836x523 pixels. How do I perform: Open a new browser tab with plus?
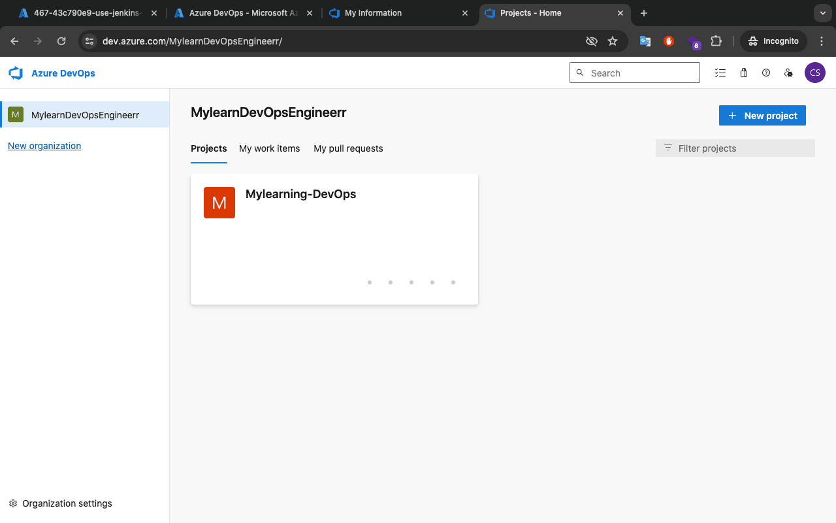(x=644, y=13)
